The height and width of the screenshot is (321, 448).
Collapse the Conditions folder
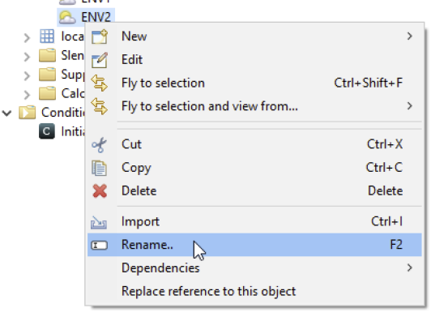(6, 113)
